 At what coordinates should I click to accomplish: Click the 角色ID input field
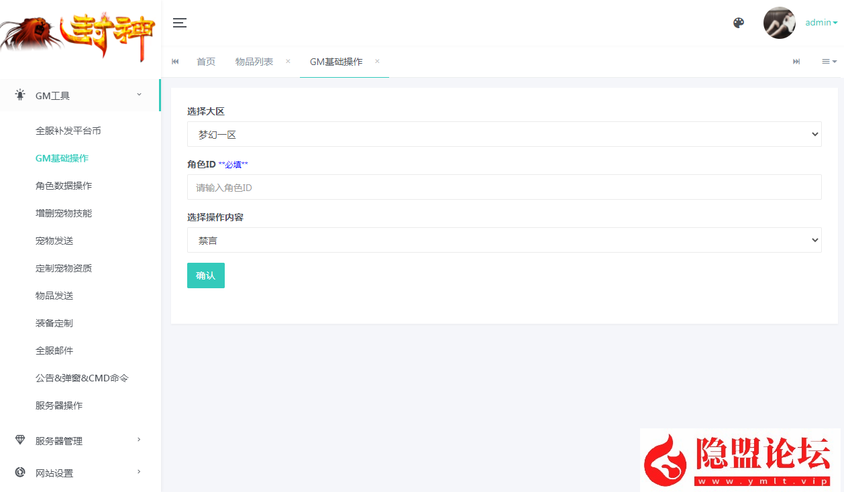(x=504, y=188)
